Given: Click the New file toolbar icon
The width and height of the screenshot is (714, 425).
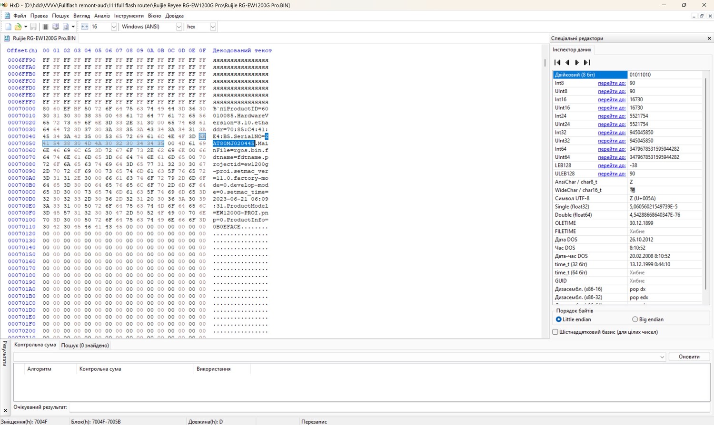Looking at the screenshot, I should [x=8, y=27].
